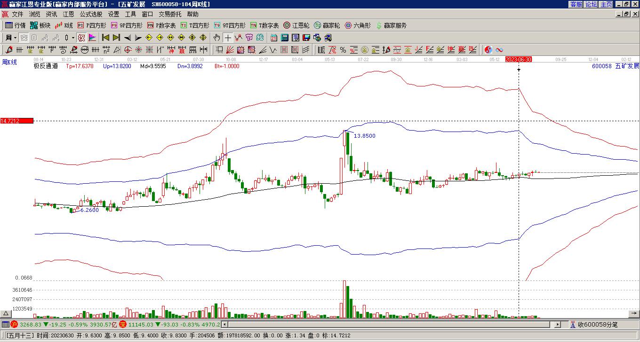This screenshot has width=640, height=342.
Task: Open the 设置 menu
Action: click(113, 15)
